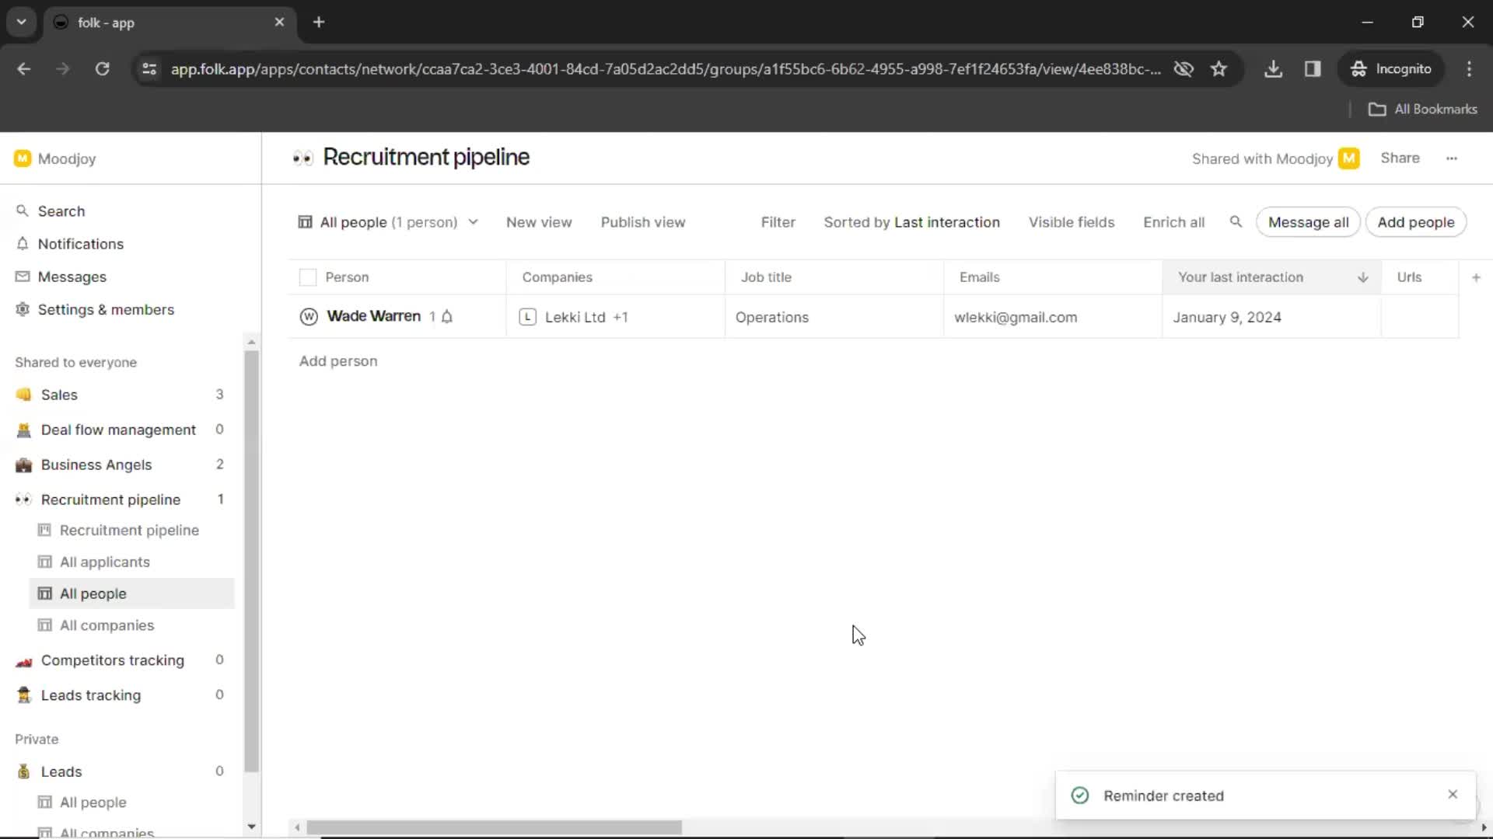Switch to All companies view under Recruitment pipeline
Image resolution: width=1493 pixels, height=839 pixels.
107,625
